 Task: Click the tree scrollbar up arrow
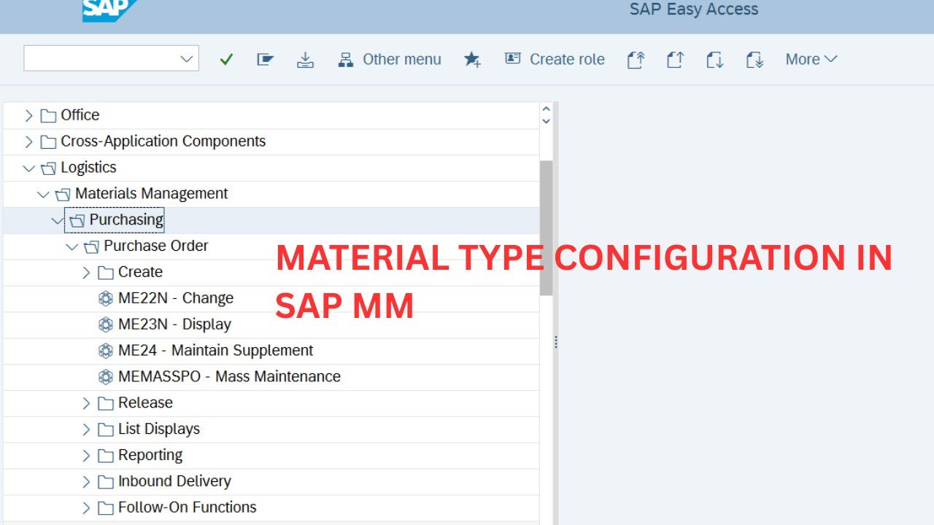[546, 109]
